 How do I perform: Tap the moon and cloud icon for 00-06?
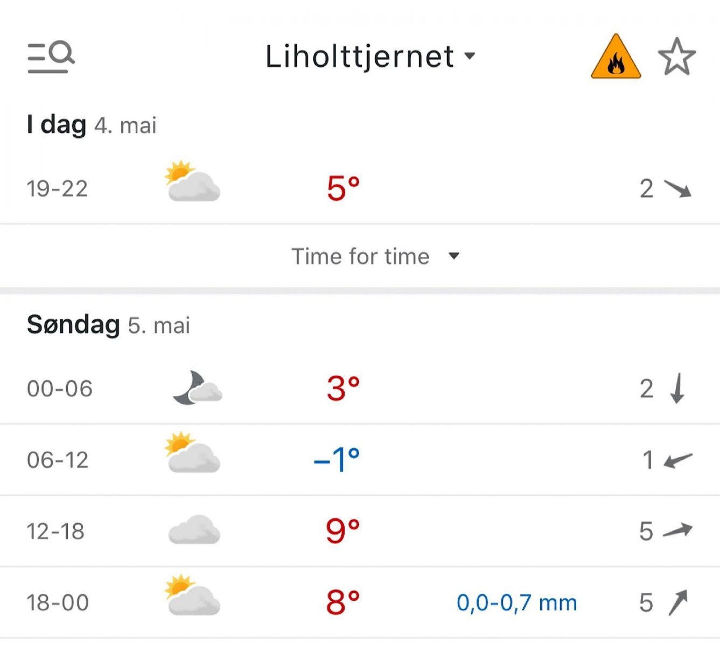197,388
